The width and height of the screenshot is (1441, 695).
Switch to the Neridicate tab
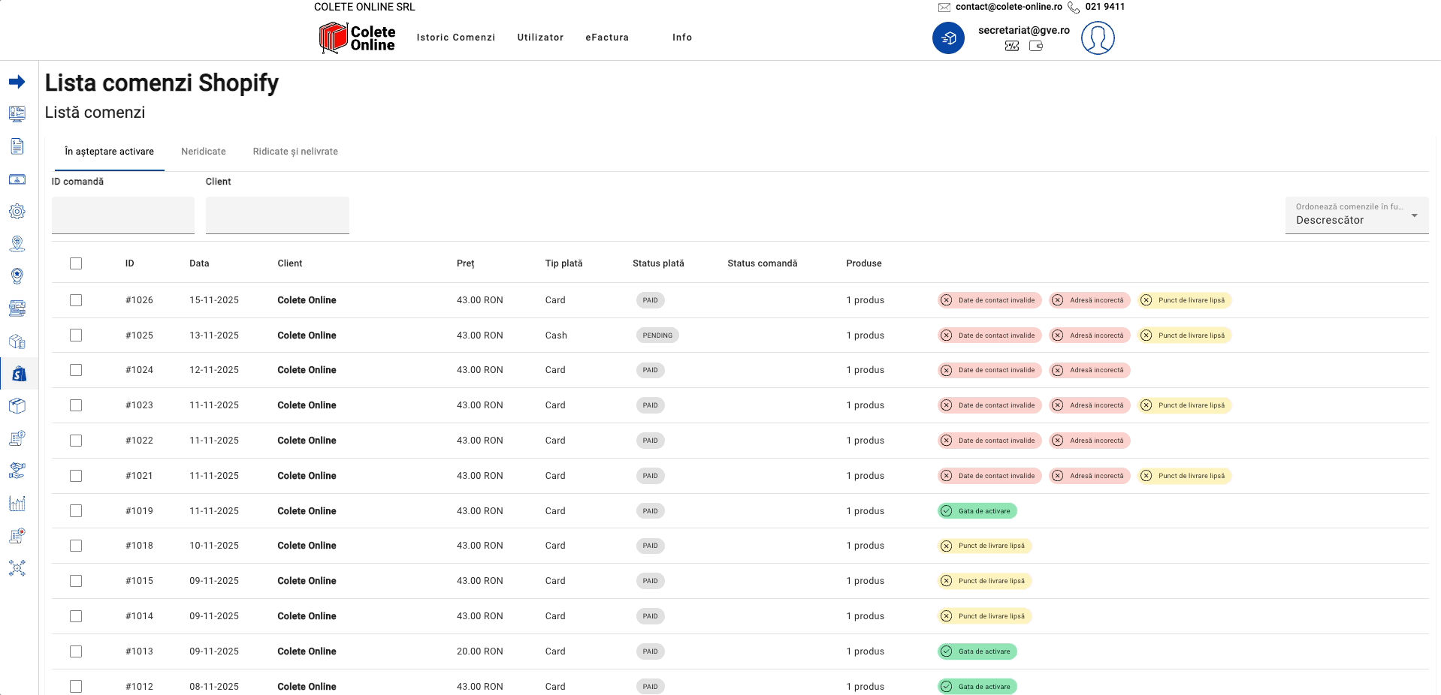pos(204,152)
